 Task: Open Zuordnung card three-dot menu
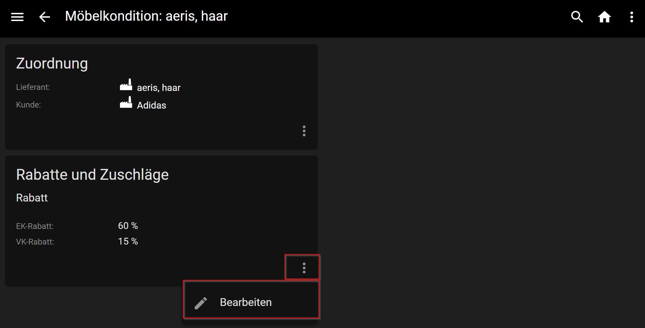coord(304,131)
